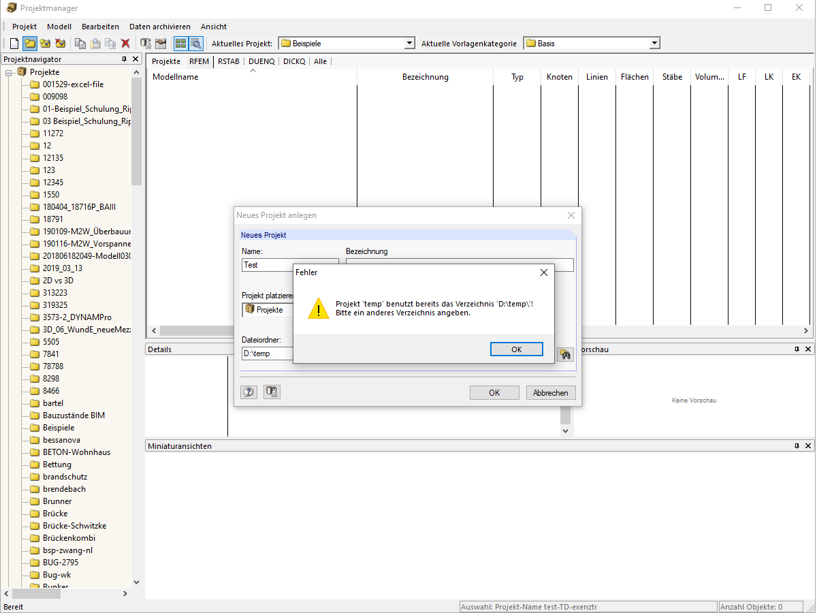The width and height of the screenshot is (817, 613).
Task: Toggle the thumbnail grid view mode
Action: pyautogui.click(x=180, y=43)
